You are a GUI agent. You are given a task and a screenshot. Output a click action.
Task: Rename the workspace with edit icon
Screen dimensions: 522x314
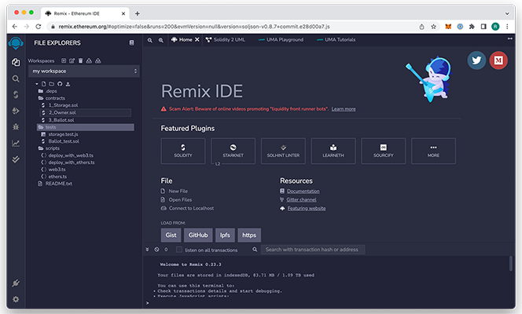72,60
